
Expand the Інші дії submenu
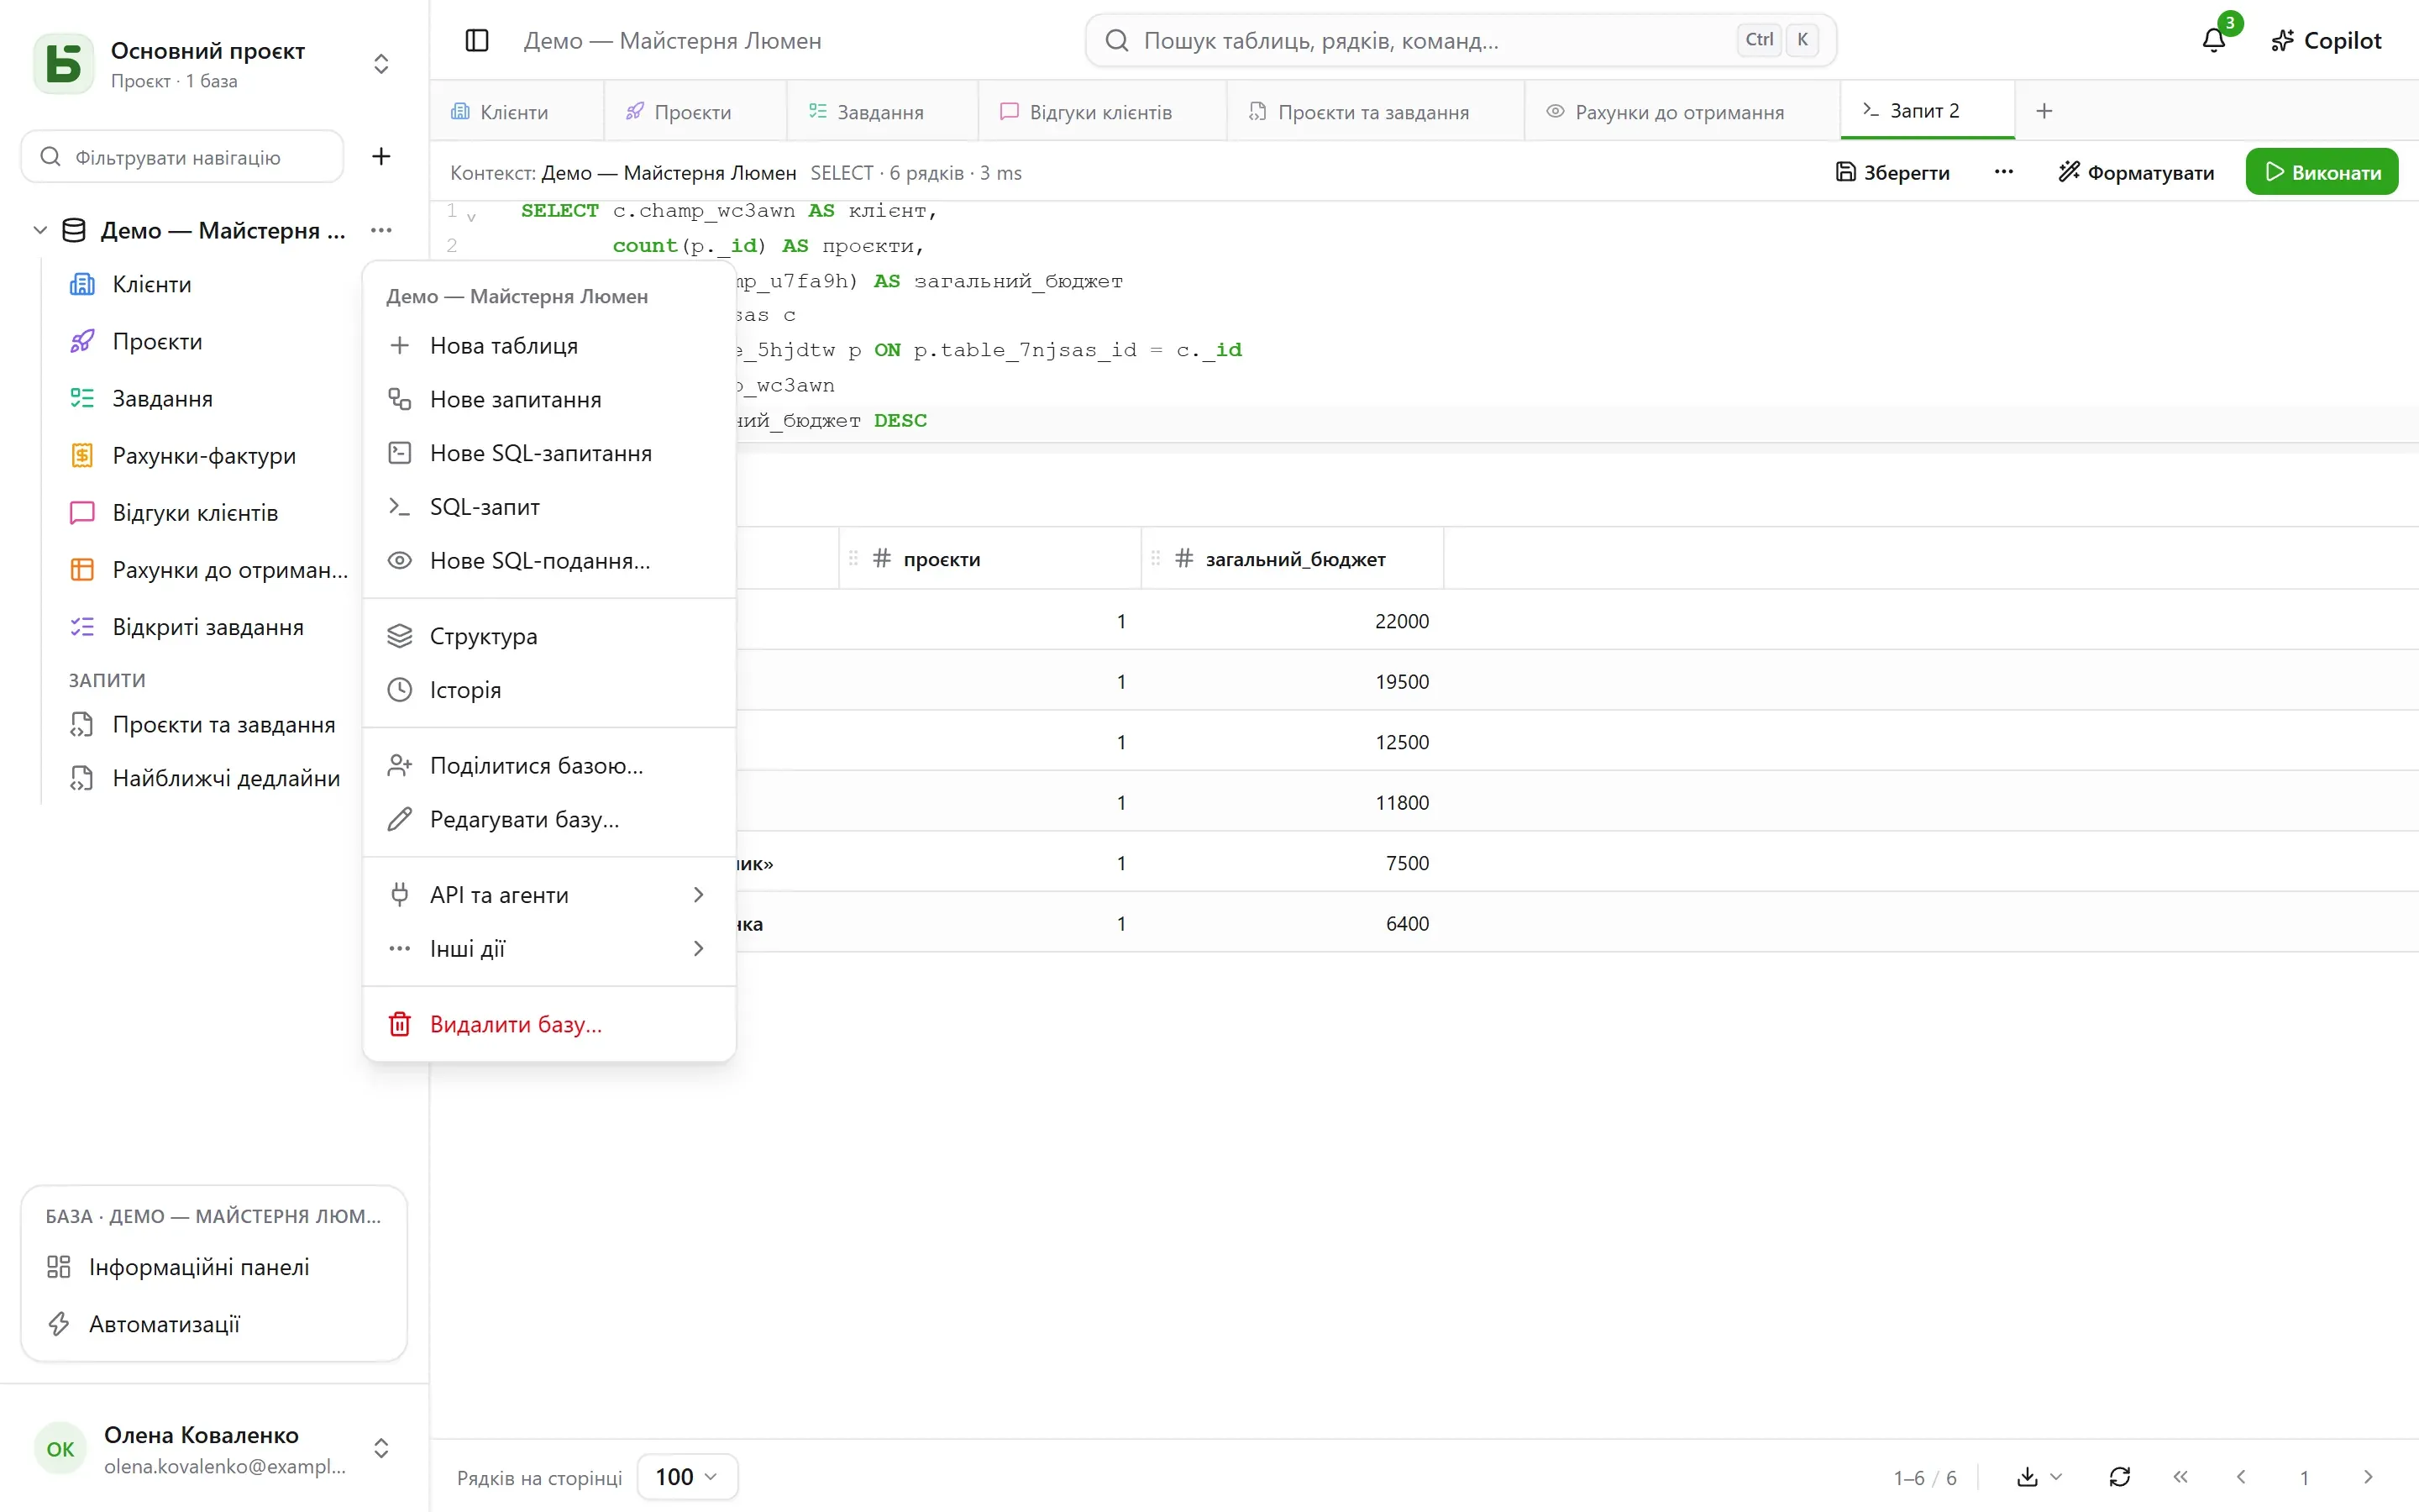point(548,948)
